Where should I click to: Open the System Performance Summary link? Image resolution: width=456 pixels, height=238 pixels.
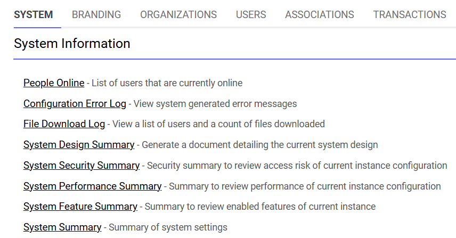(92, 186)
